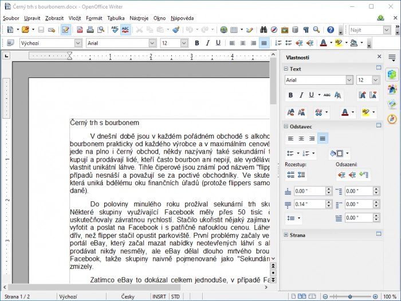Viewport: 401px width, 301px height.
Task: Open OpenOffice Help question mark icon
Action: 331,30
